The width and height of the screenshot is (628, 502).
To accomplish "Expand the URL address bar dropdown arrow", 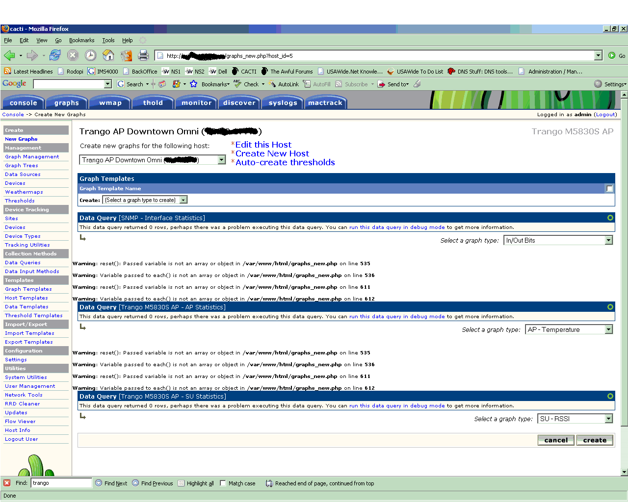I will point(598,55).
